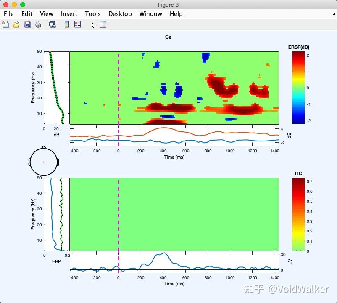
Task: Show plot tools using the rightmost toolbar icon
Action: [103, 24]
